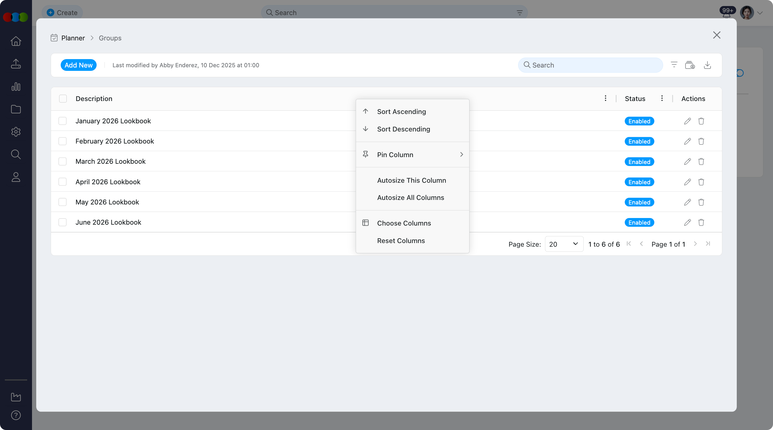The width and height of the screenshot is (773, 430).
Task: Select the March 2026 Lookbook checkbox
Action: point(63,161)
